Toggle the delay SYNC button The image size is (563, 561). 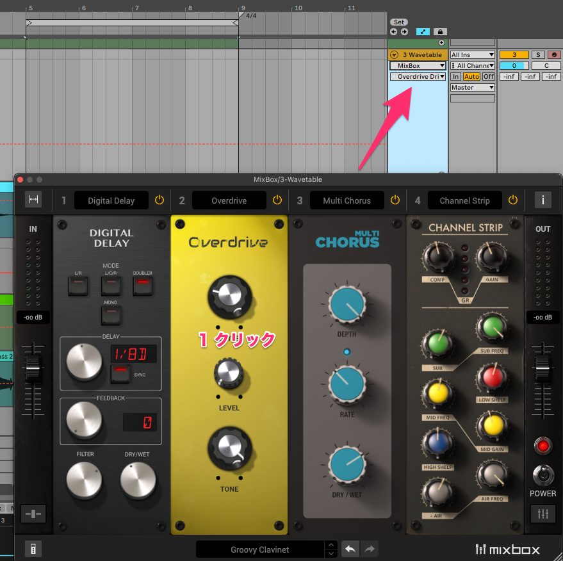[119, 373]
